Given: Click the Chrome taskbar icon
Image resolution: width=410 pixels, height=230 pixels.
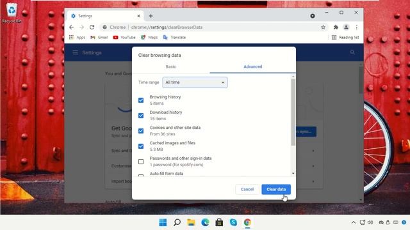Looking at the screenshot, I should click(248, 222).
